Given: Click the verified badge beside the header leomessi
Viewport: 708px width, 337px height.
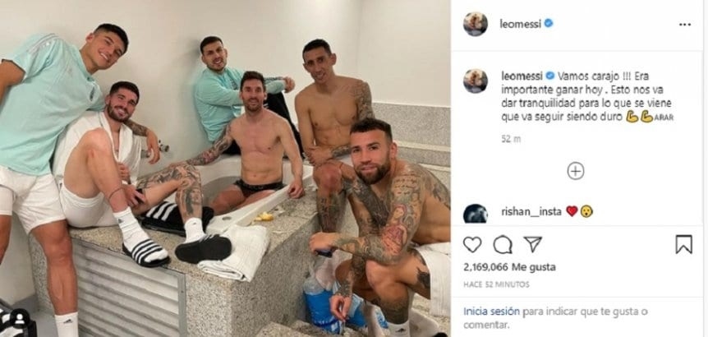Looking at the screenshot, I should (x=549, y=24).
